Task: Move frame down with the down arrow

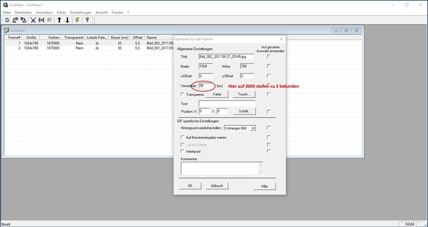Action: (67, 20)
